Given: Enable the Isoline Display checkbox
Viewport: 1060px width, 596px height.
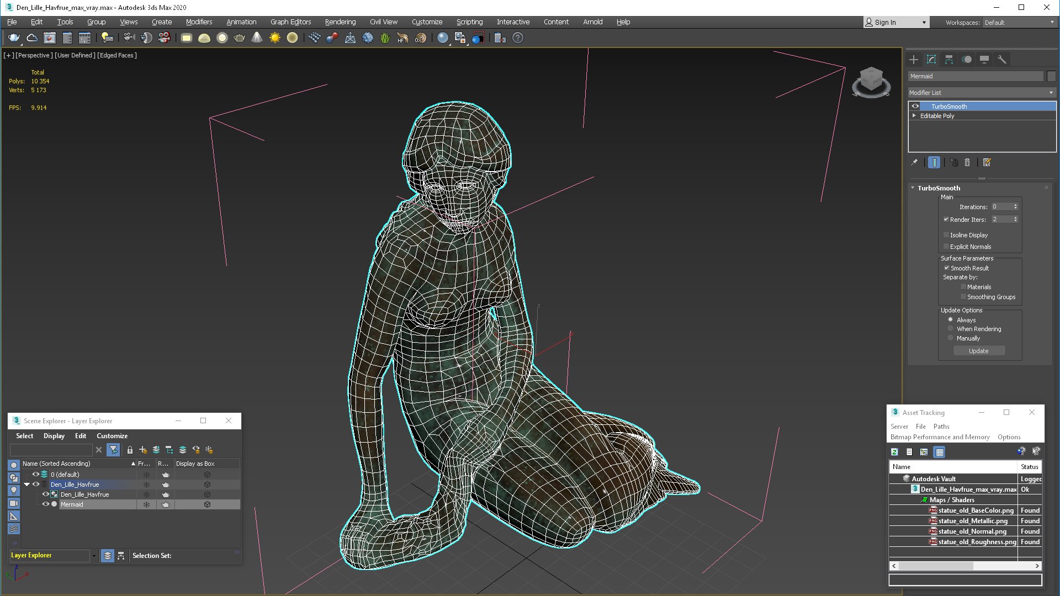Looking at the screenshot, I should (x=946, y=235).
